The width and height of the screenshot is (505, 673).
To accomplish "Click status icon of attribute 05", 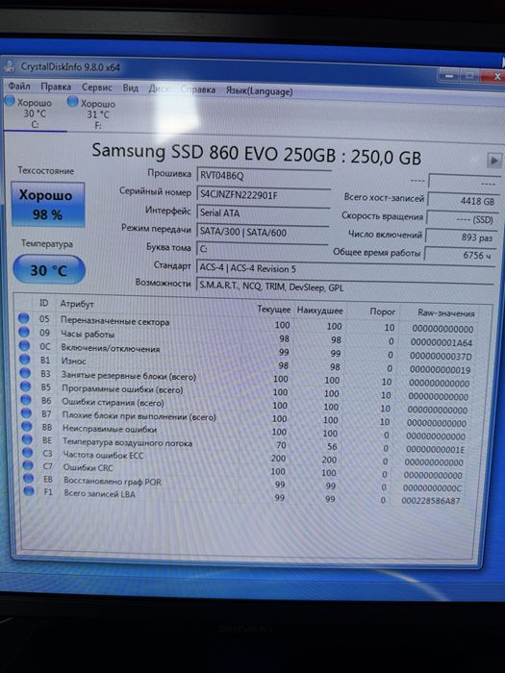I will tap(24, 318).
